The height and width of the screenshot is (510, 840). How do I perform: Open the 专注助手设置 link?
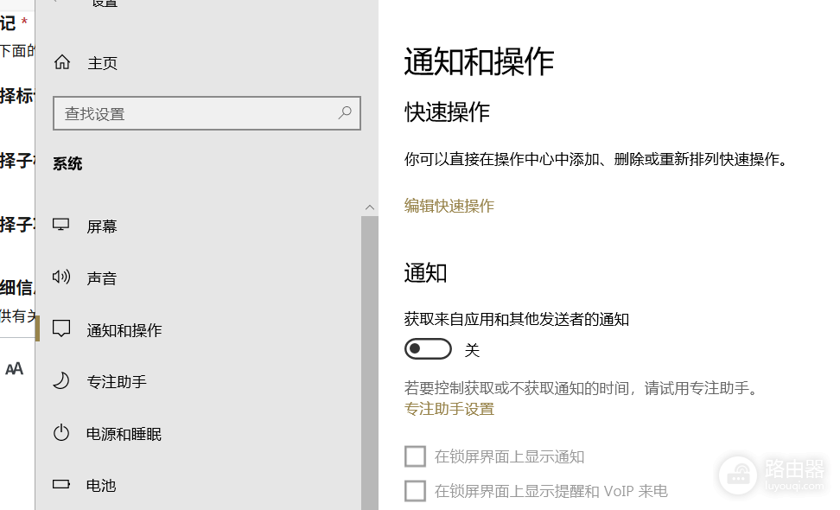[449, 409]
